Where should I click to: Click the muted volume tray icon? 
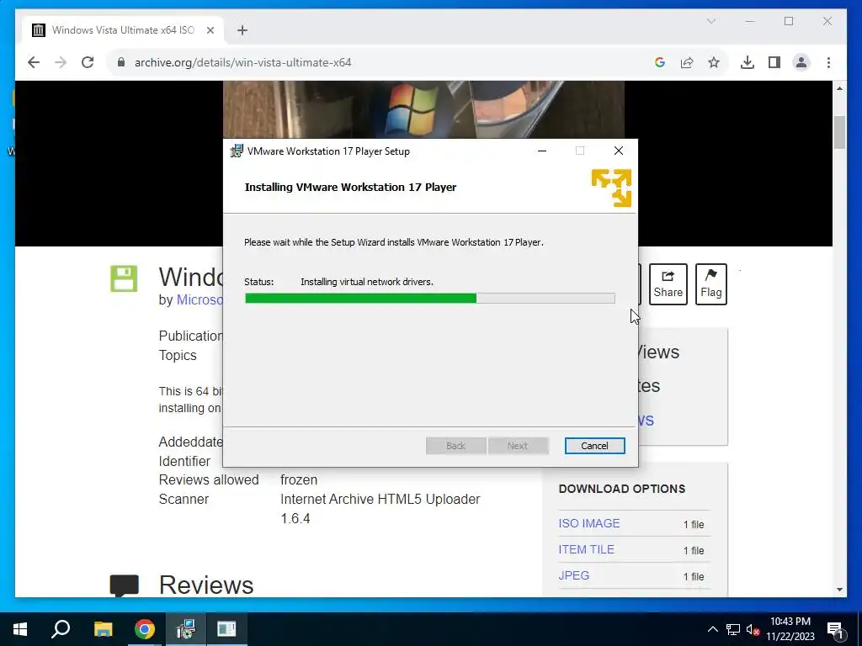pyautogui.click(x=753, y=629)
